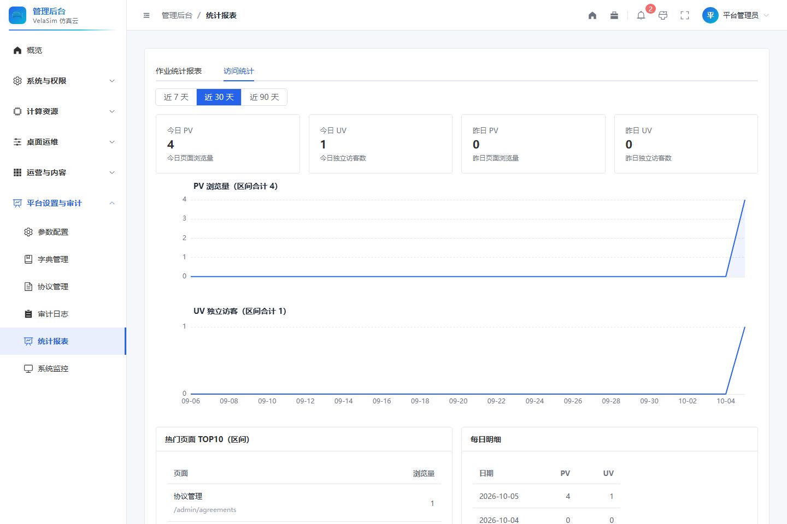
Task: Switch to the 作业统计报表 tab
Action: [179, 71]
